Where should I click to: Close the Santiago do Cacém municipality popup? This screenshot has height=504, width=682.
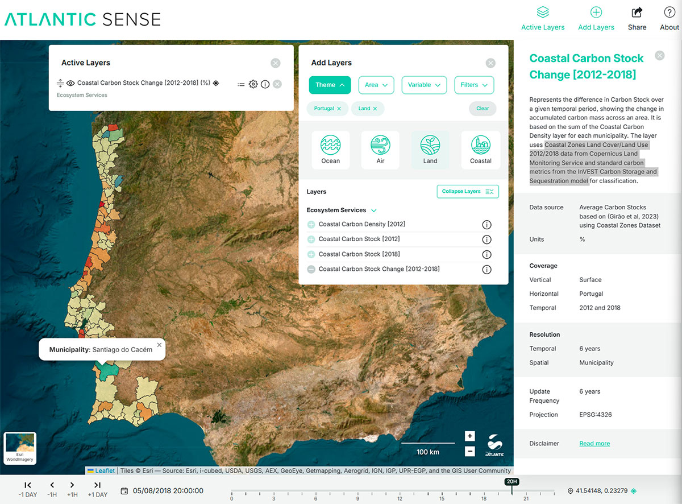click(x=159, y=345)
